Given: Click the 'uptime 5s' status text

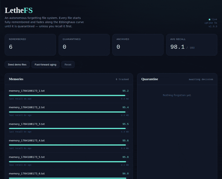Looking at the screenshot, I should coord(211,23).
